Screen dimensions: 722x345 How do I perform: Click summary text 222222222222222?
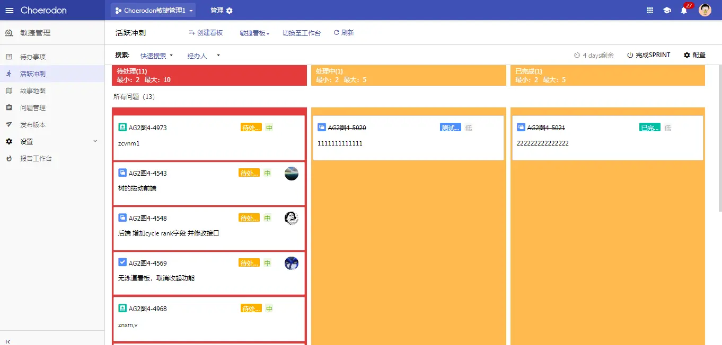[543, 143]
